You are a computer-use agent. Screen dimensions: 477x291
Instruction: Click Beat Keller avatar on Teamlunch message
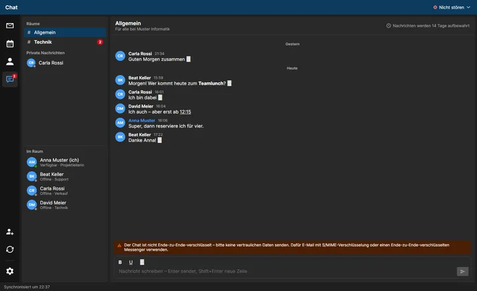coord(120,80)
